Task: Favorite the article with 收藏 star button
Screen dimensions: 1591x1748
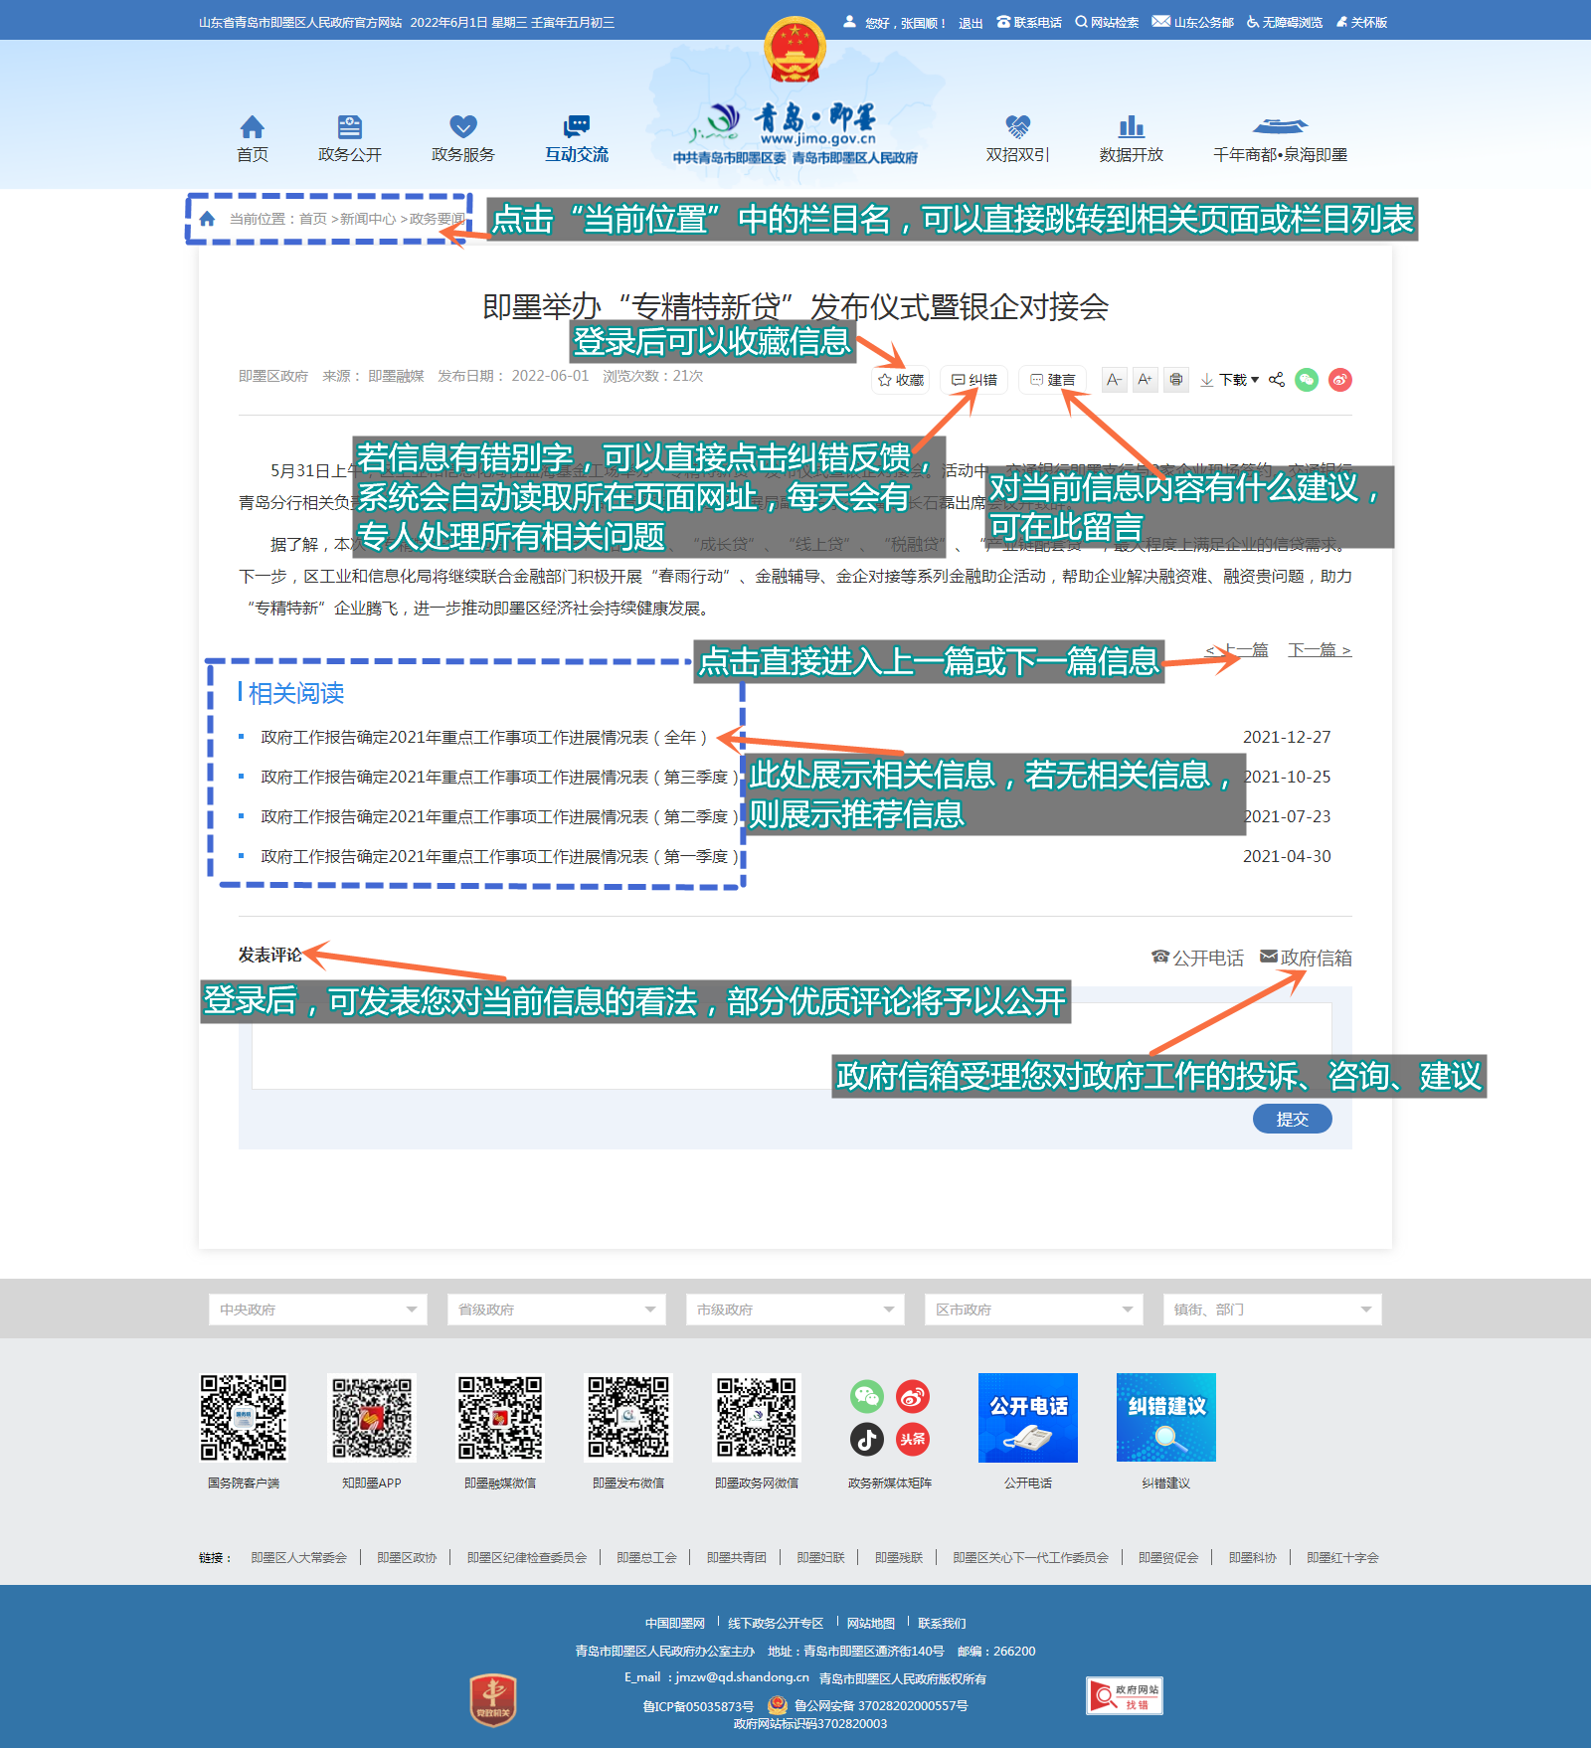Action: pyautogui.click(x=901, y=380)
